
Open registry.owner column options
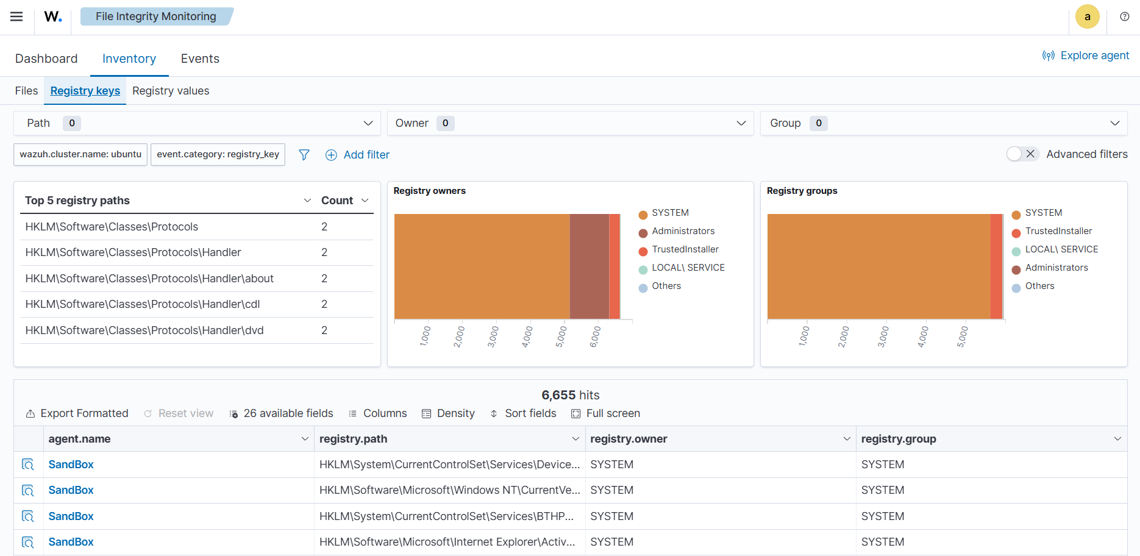(847, 439)
